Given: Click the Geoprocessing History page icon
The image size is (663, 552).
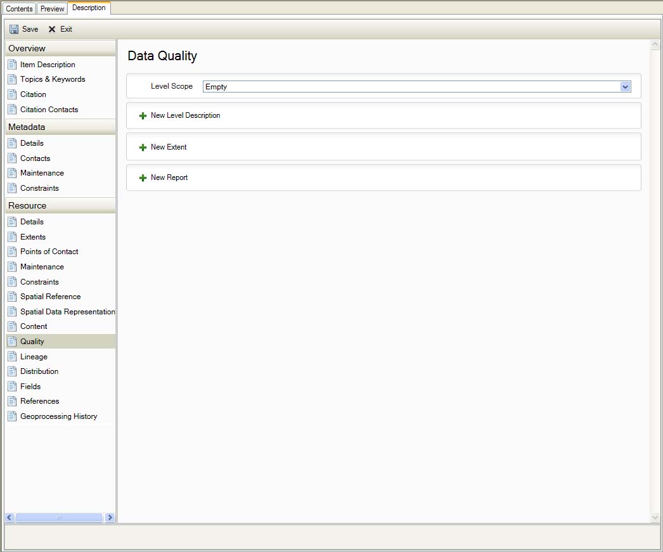Looking at the screenshot, I should [x=12, y=416].
